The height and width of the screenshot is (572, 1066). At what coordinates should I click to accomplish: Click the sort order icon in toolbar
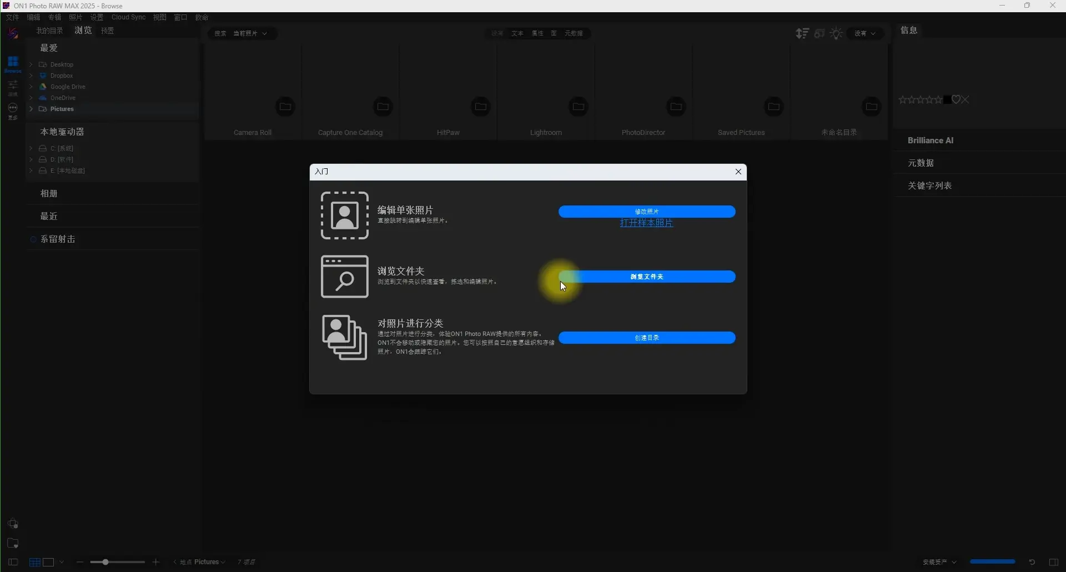point(802,33)
